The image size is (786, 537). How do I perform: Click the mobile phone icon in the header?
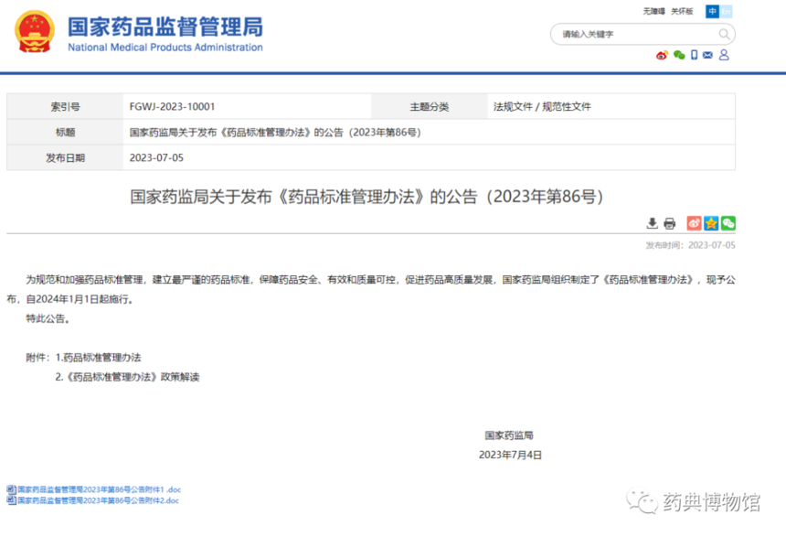[x=695, y=55]
